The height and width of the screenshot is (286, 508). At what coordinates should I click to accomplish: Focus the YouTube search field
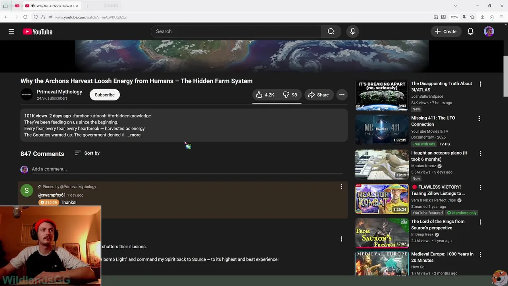click(x=236, y=31)
